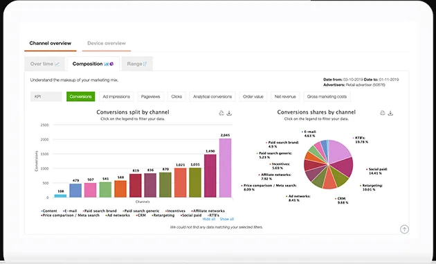Download the Conversions shares by channel chart
436x264 pixels.
pyautogui.click(x=390, y=113)
